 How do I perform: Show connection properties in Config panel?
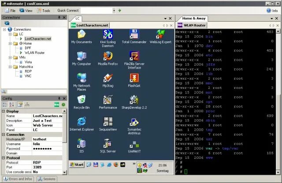click(20, 104)
